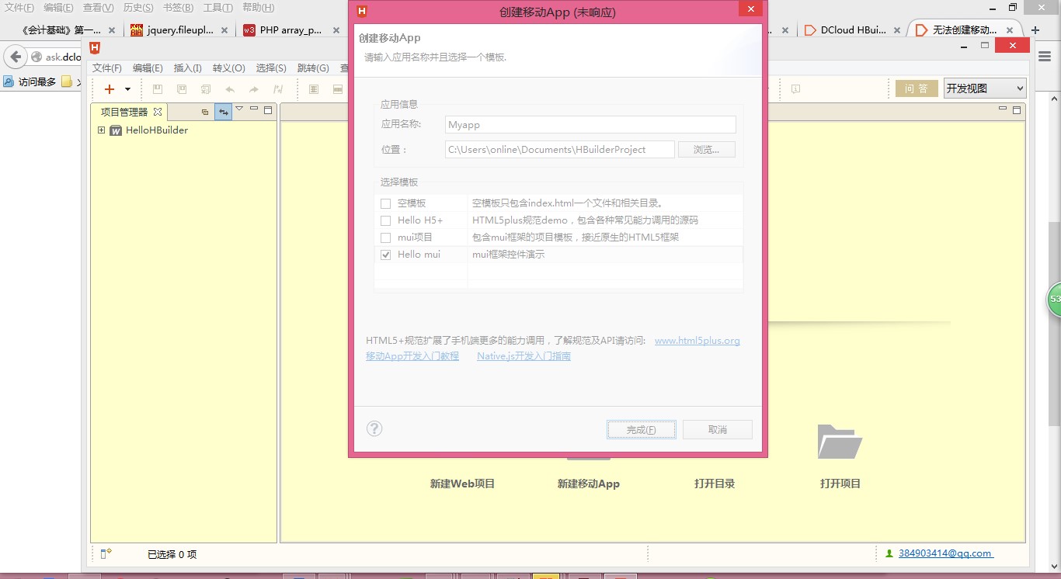Click the green 53 badge at screen edge
1061x579 pixels.
pos(1054,299)
